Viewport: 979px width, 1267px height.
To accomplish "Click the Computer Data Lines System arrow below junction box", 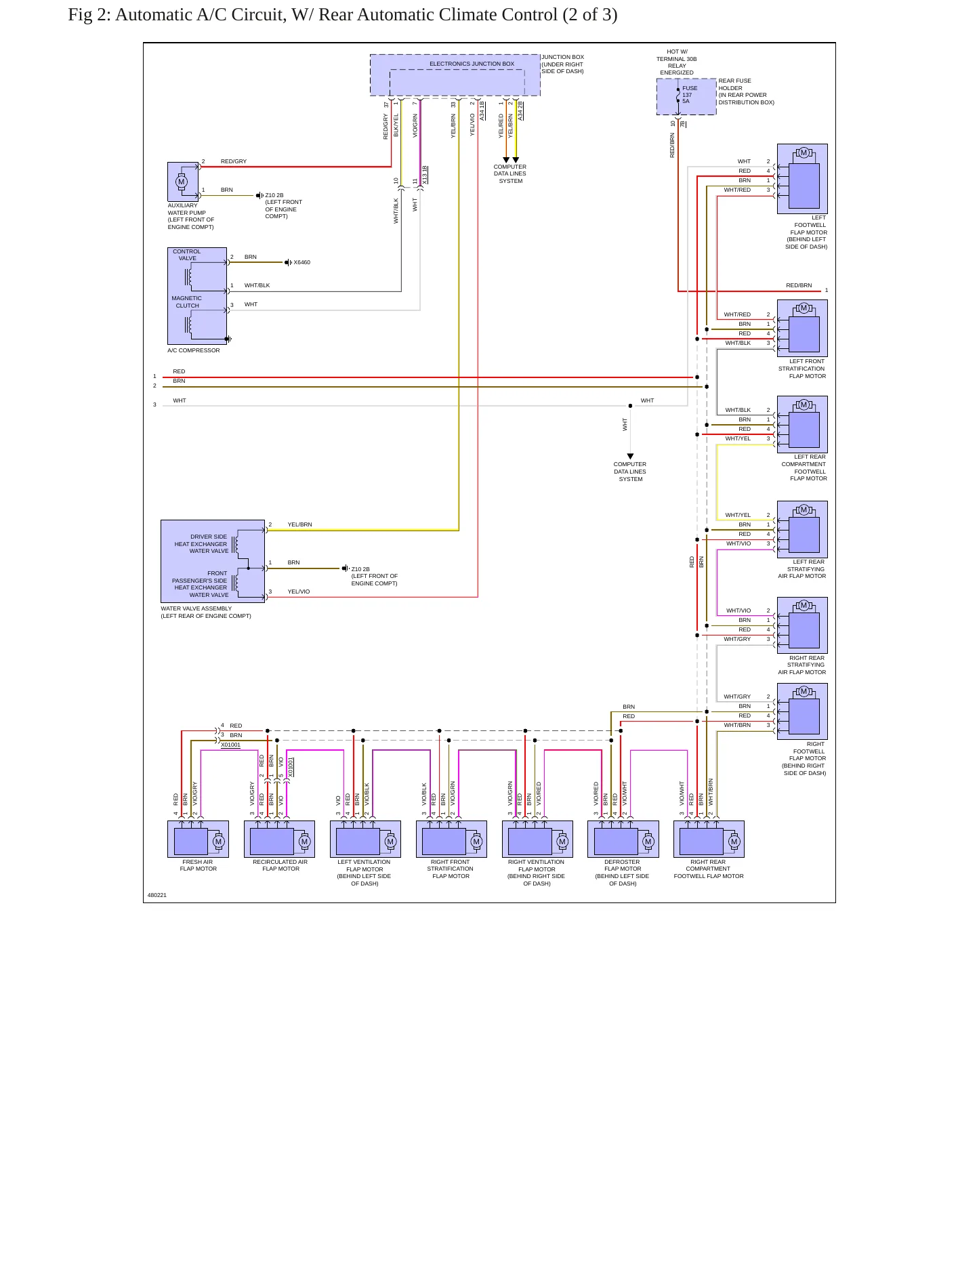I will [511, 161].
